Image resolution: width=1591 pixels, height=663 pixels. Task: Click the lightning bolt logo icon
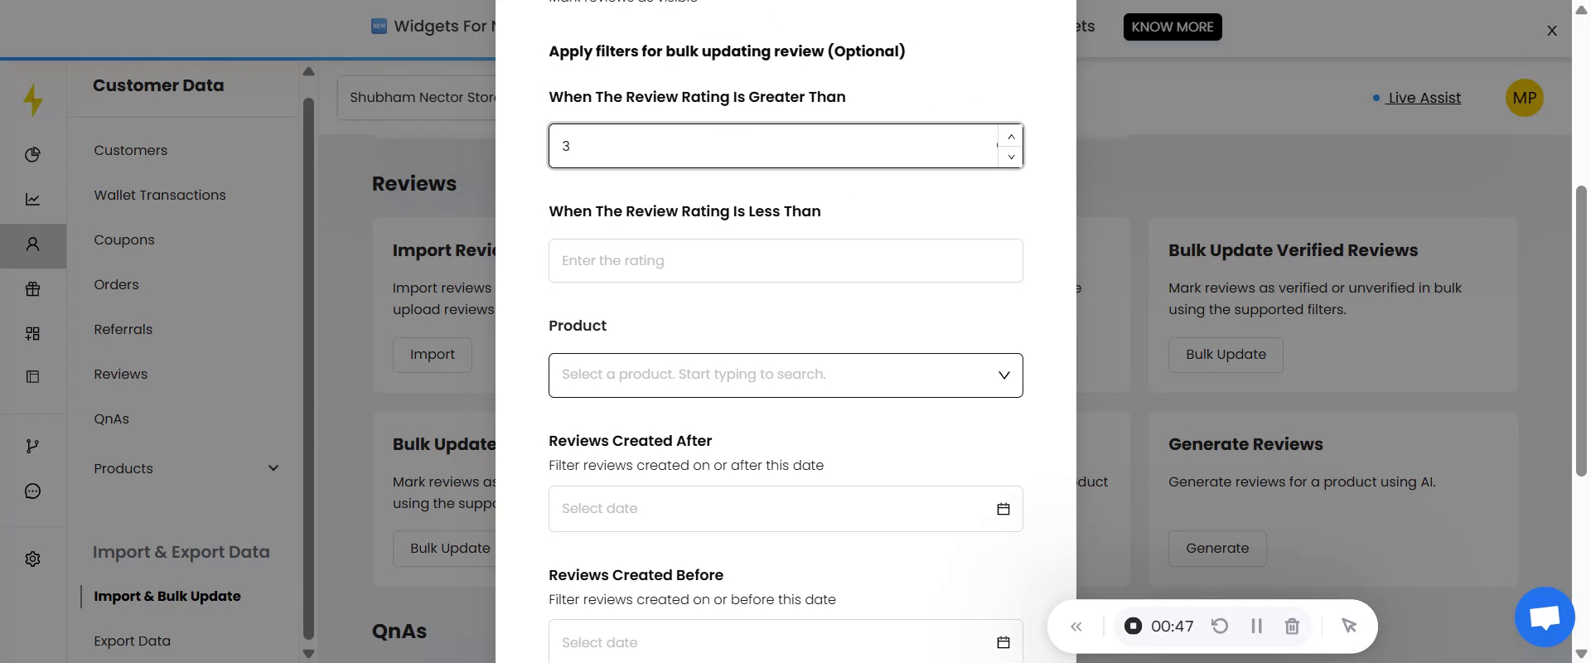coord(33,99)
